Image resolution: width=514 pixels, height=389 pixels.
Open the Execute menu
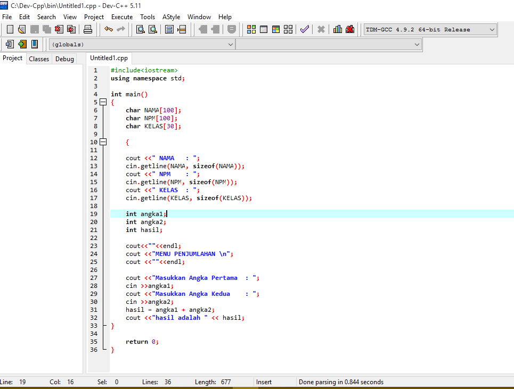122,16
